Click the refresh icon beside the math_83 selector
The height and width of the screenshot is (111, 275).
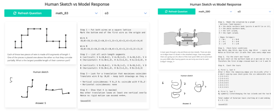15,13
